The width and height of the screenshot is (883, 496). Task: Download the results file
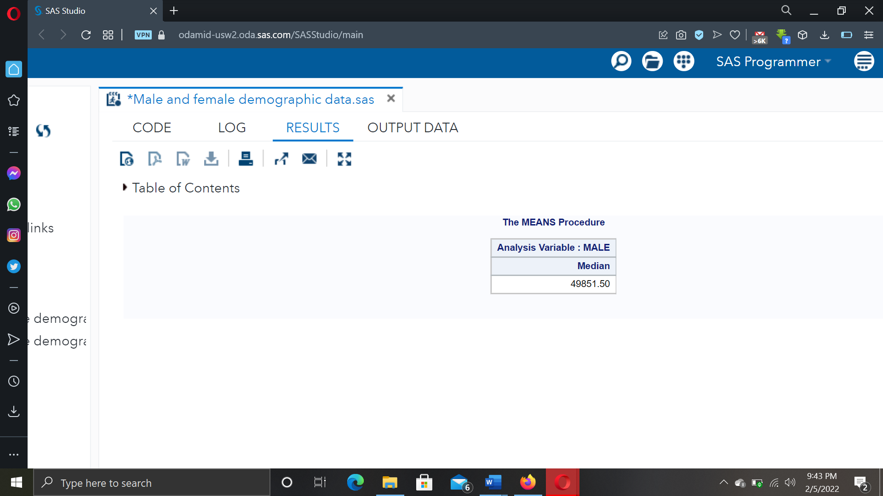tap(211, 158)
